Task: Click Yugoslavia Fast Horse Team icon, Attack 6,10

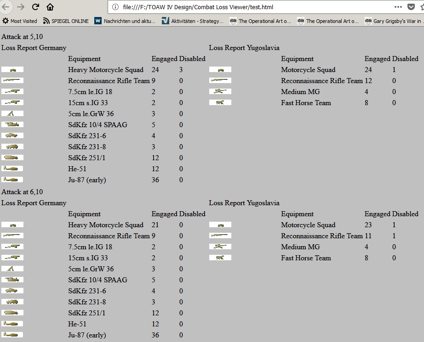Action: pos(220,258)
